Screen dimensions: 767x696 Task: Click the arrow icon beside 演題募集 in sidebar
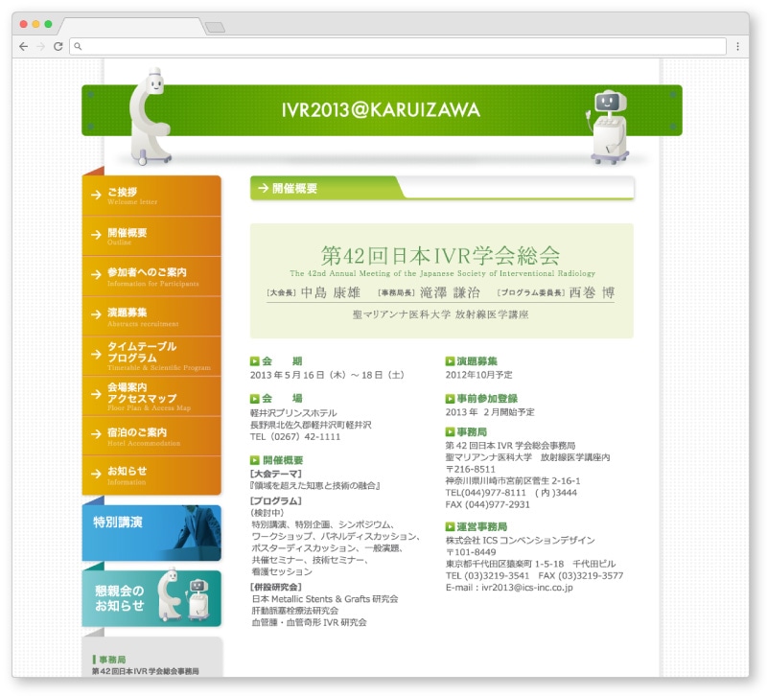click(96, 314)
